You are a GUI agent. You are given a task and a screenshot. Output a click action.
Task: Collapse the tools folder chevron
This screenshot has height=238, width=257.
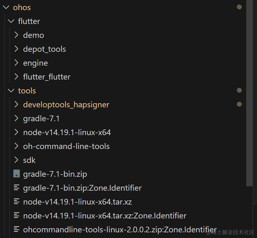[x=11, y=91]
